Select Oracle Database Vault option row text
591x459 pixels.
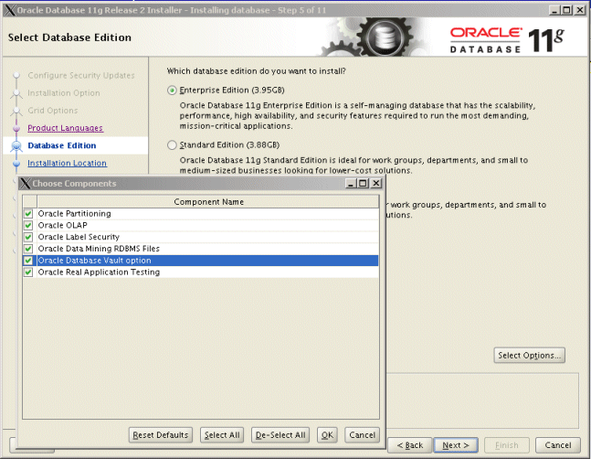[x=95, y=261]
